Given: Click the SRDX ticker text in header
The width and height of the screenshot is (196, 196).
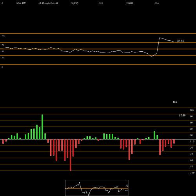Looking at the screenshot, I should pos(130,3).
